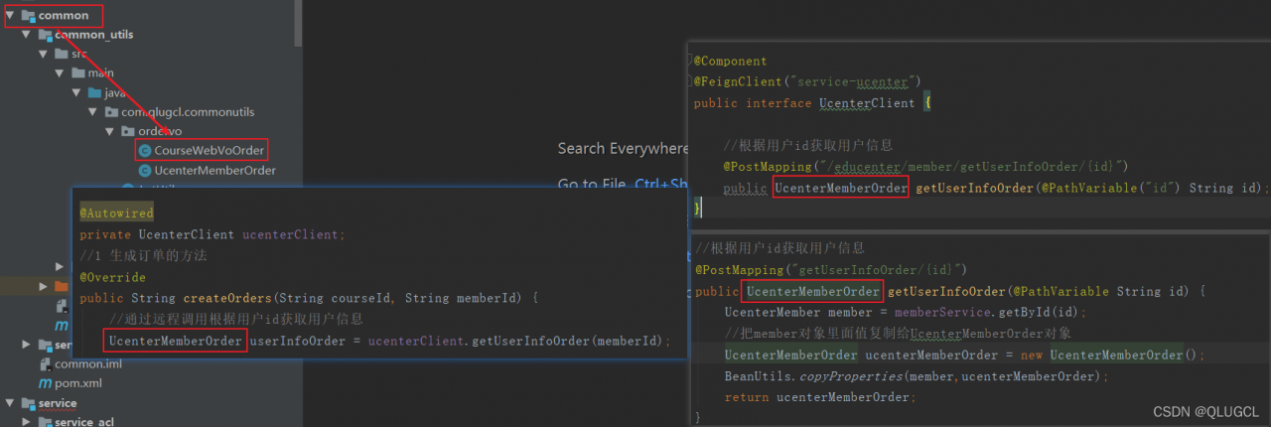Select the CourseWebVoOrder class in tree
The height and width of the screenshot is (427, 1271).
[x=210, y=150]
